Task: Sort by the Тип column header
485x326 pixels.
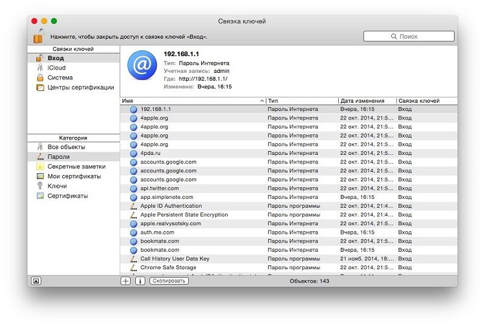Action: [x=301, y=101]
